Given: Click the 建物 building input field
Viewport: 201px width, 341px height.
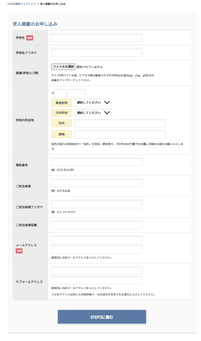Looking at the screenshot, I should 120,134.
